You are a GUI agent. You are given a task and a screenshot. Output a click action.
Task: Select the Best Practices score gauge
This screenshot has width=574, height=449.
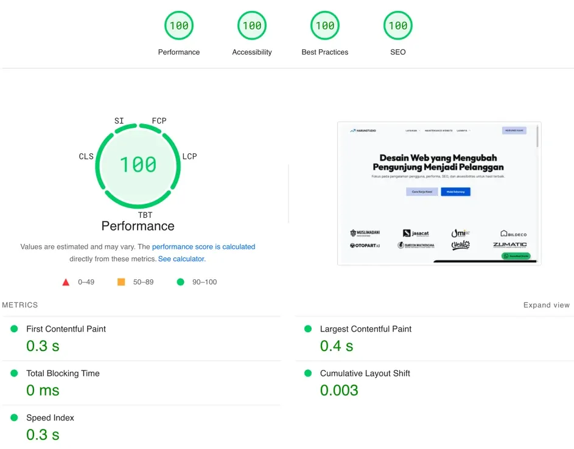point(324,26)
